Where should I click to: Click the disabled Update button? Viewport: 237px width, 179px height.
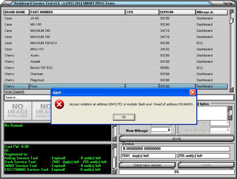(206, 165)
